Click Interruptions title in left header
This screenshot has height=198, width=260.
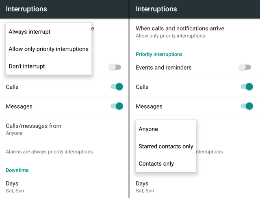[26, 9]
